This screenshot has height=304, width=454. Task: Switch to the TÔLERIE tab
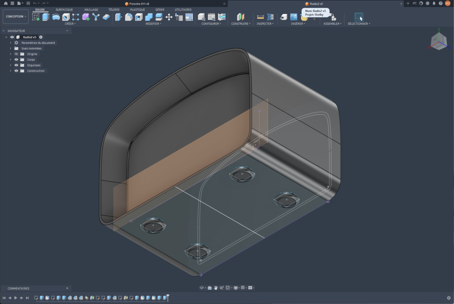[114, 10]
